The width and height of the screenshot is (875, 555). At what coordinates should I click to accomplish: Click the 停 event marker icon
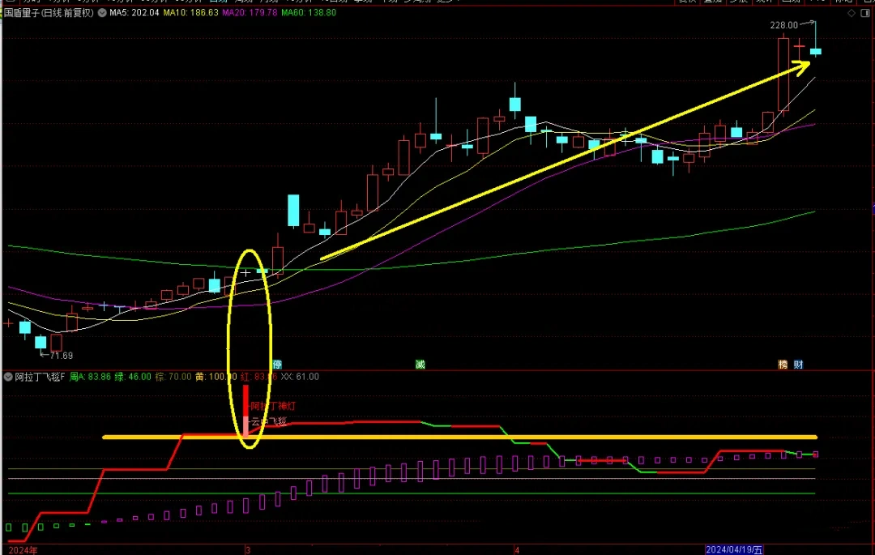coord(276,365)
